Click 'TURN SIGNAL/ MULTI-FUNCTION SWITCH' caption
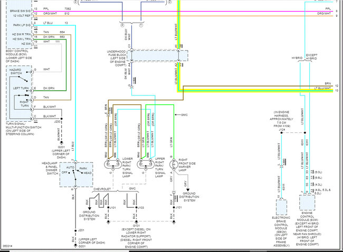 pos(23,125)
